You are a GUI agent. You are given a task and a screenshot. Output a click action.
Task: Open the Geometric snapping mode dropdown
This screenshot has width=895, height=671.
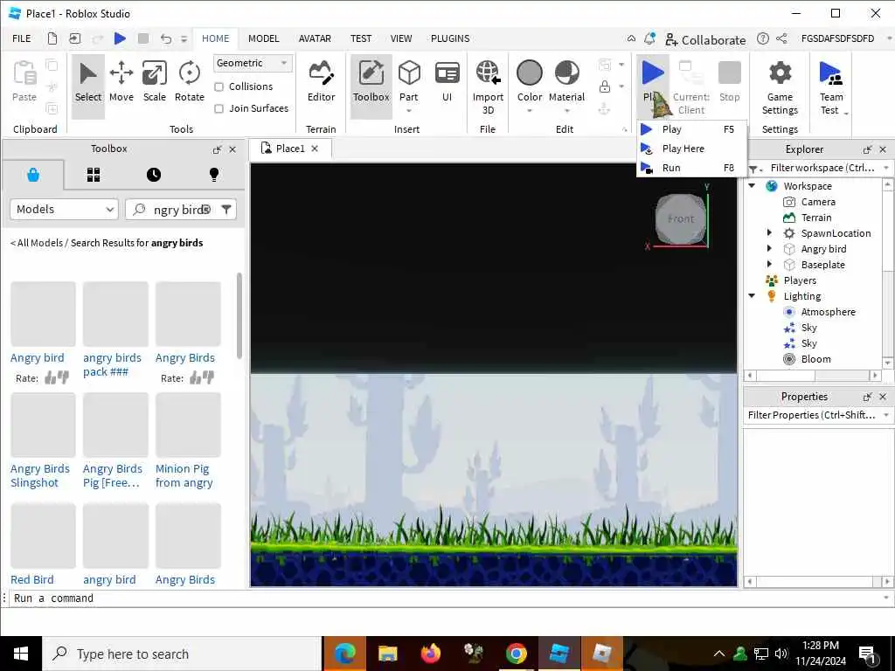(253, 63)
